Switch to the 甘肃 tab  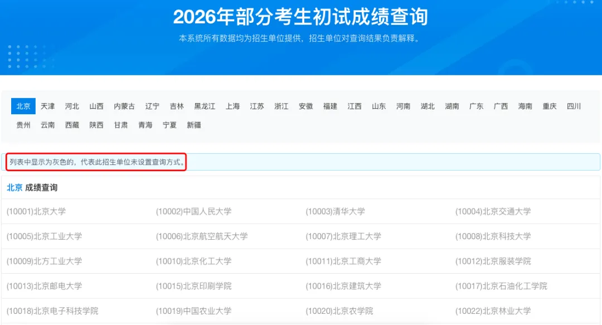pos(121,125)
